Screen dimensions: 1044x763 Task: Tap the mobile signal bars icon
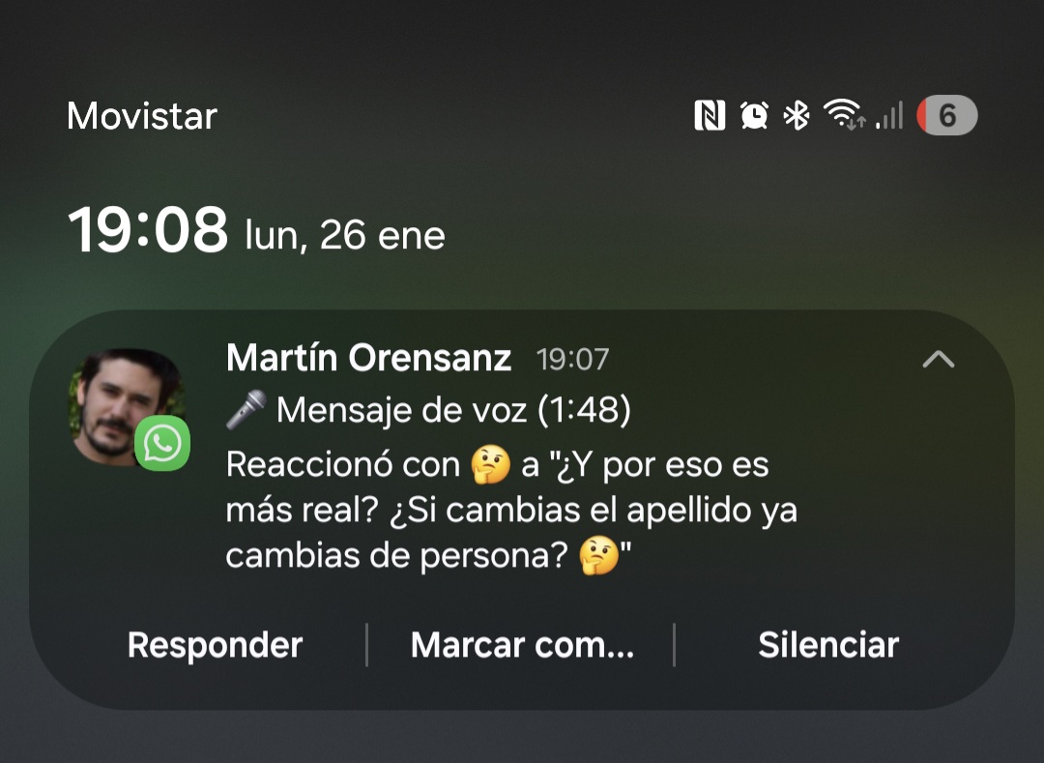click(889, 115)
